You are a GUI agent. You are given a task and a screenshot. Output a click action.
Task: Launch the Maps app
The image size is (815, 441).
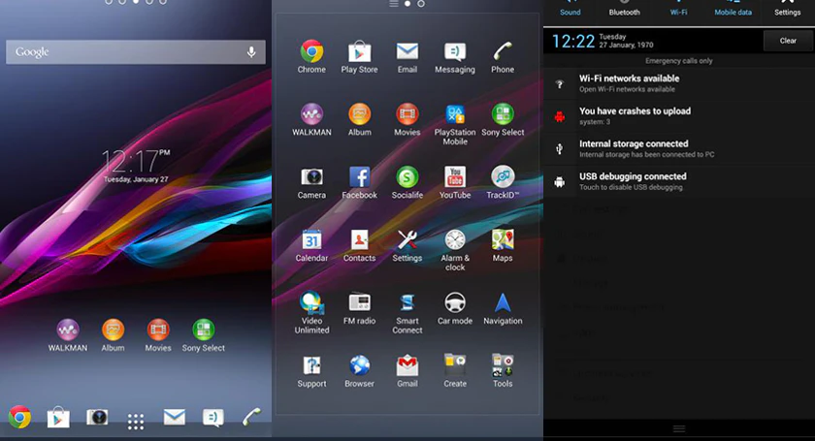tap(503, 244)
